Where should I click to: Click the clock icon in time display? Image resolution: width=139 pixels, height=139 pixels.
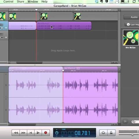pyautogui.click(x=57, y=133)
